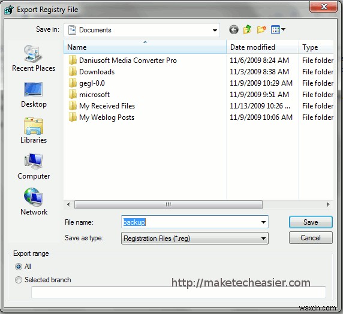Close the Export Registry File dialog
Image resolution: width=343 pixels, height=314 pixels.
tap(323, 7)
